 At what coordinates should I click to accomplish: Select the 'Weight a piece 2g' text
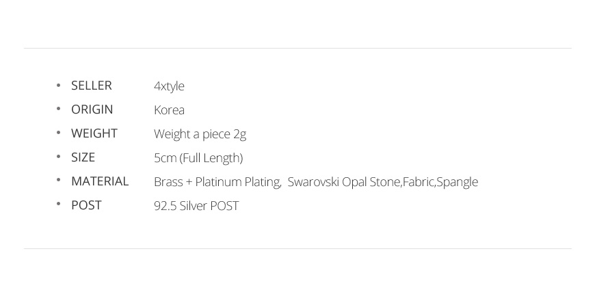tap(200, 134)
